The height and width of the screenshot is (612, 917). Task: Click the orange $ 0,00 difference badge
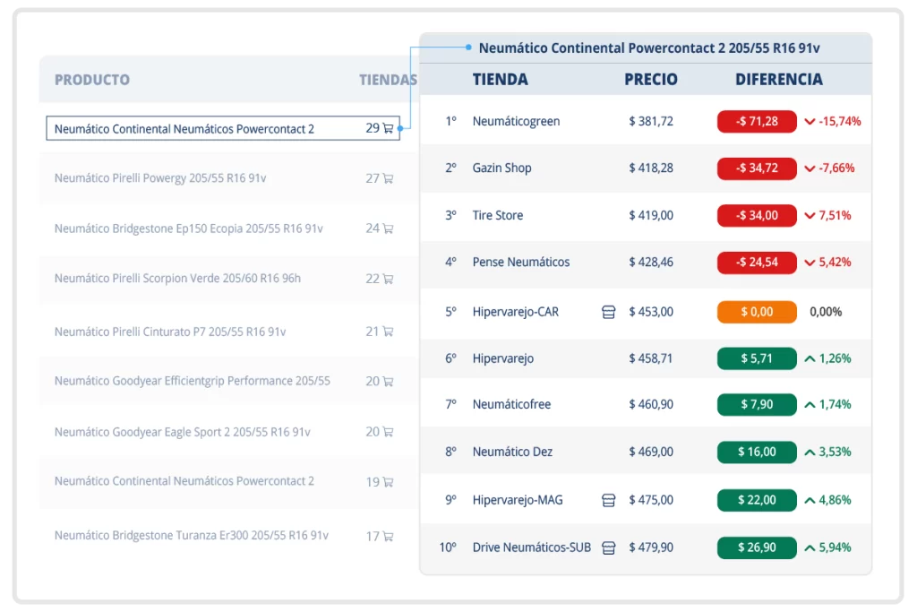click(757, 312)
